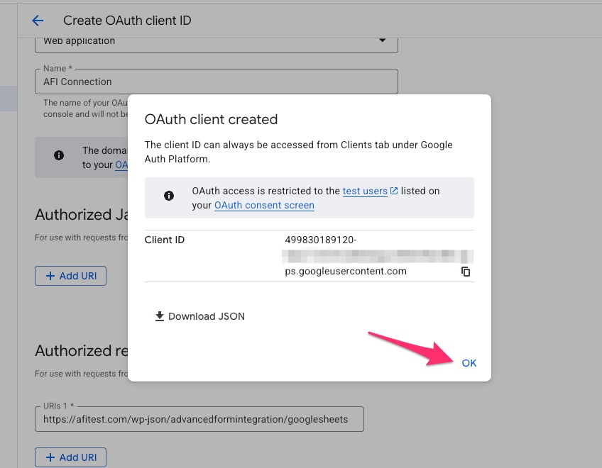Click the back arrow beside Create OAuth client ID
This screenshot has height=468, width=602.
click(x=38, y=21)
